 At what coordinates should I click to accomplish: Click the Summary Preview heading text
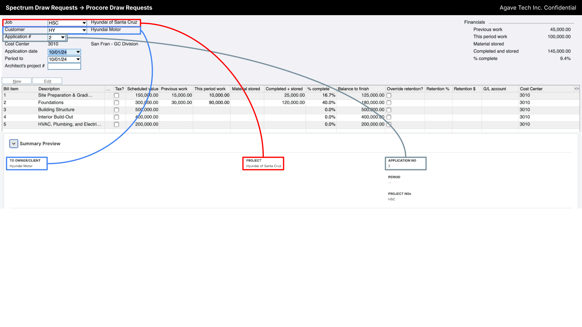coord(40,144)
